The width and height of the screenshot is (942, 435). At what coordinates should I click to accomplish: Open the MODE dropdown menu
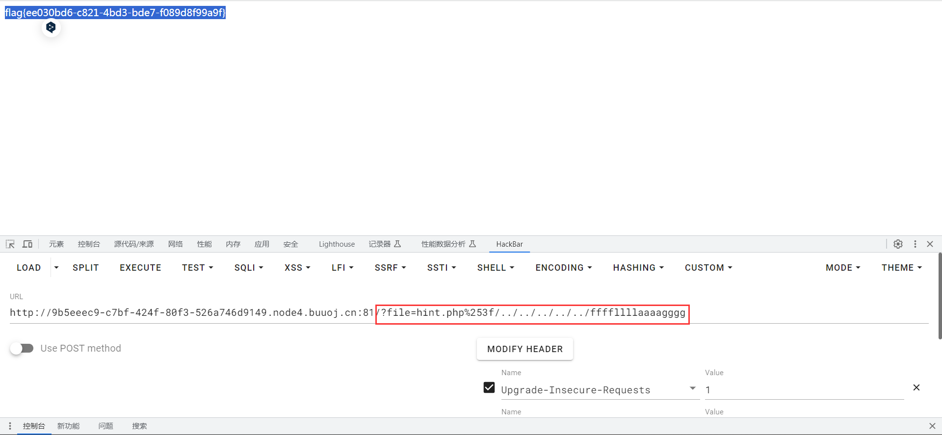(x=843, y=268)
